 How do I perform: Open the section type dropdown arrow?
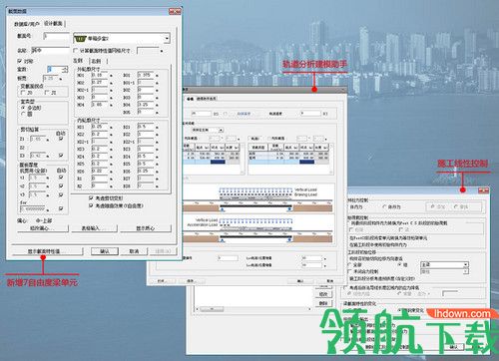click(167, 39)
